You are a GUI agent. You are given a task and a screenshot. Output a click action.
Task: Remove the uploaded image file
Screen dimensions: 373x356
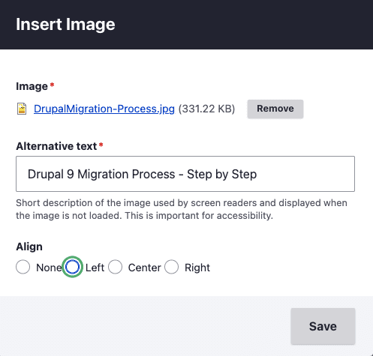click(x=275, y=109)
